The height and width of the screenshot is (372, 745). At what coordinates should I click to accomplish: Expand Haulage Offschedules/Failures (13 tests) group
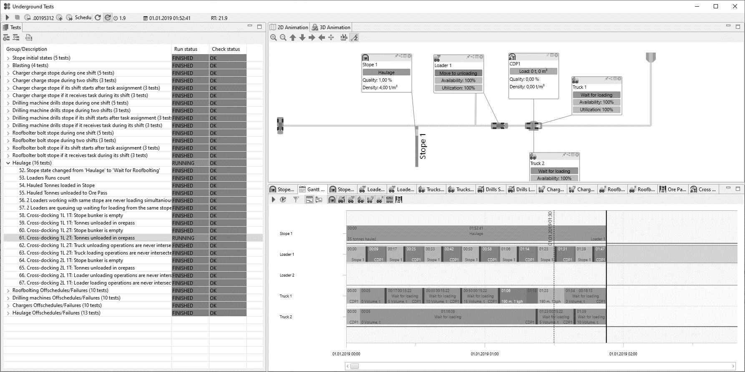8,313
